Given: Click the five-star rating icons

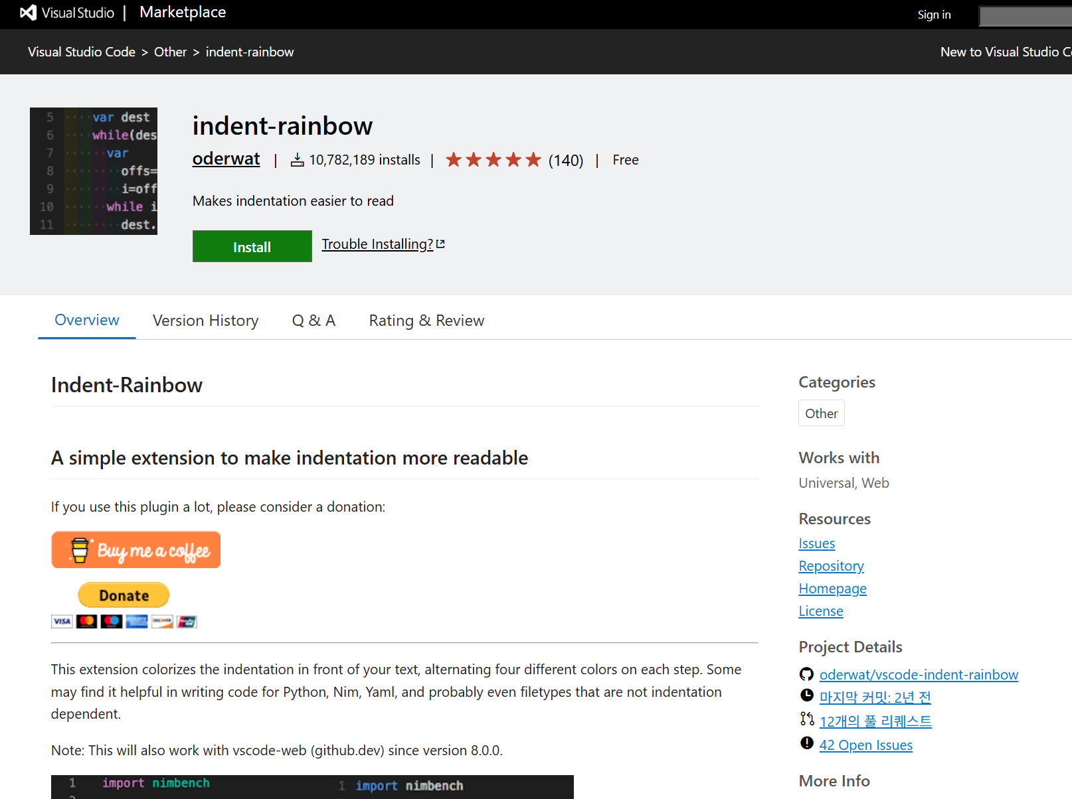Looking at the screenshot, I should [x=493, y=160].
